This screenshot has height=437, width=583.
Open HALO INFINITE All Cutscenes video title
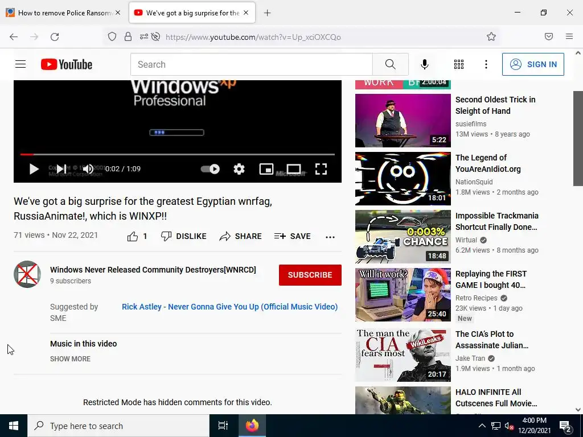(x=496, y=398)
